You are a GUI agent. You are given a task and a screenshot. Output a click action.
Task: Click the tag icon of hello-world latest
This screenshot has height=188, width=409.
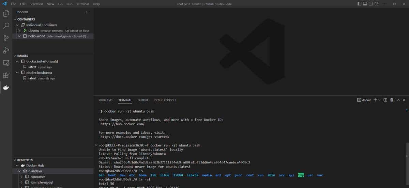[25, 67]
